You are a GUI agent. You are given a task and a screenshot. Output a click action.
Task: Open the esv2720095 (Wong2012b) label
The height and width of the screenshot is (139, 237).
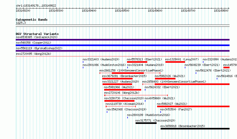34,54
